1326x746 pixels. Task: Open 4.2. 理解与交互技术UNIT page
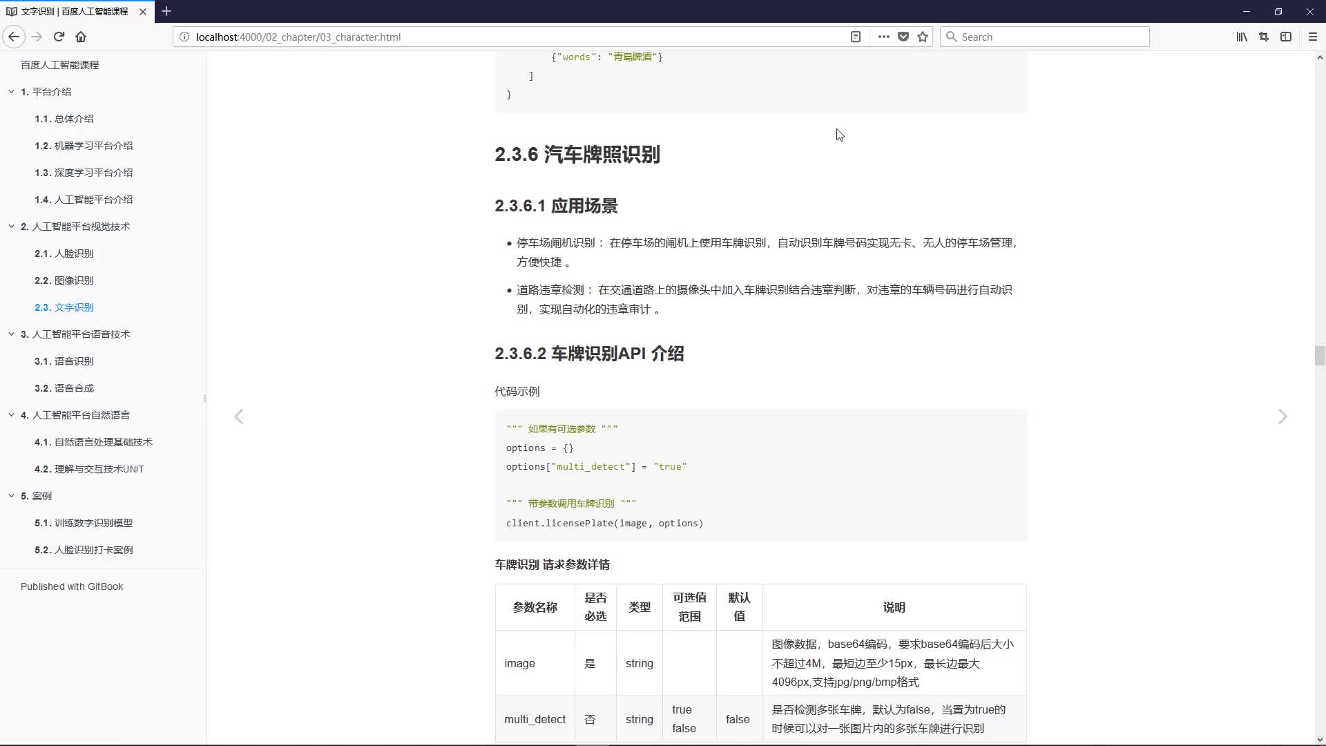pyautogui.click(x=89, y=468)
